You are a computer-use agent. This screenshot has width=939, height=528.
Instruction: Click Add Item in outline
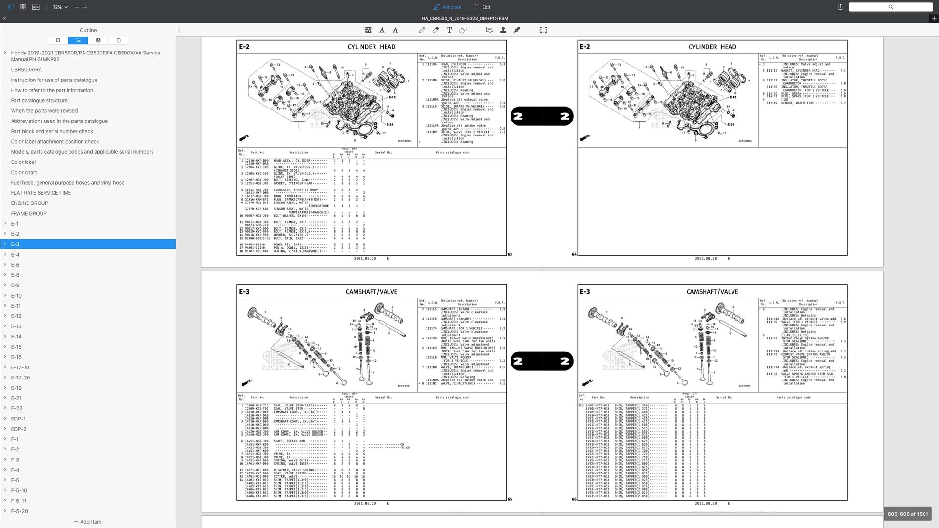(x=88, y=522)
